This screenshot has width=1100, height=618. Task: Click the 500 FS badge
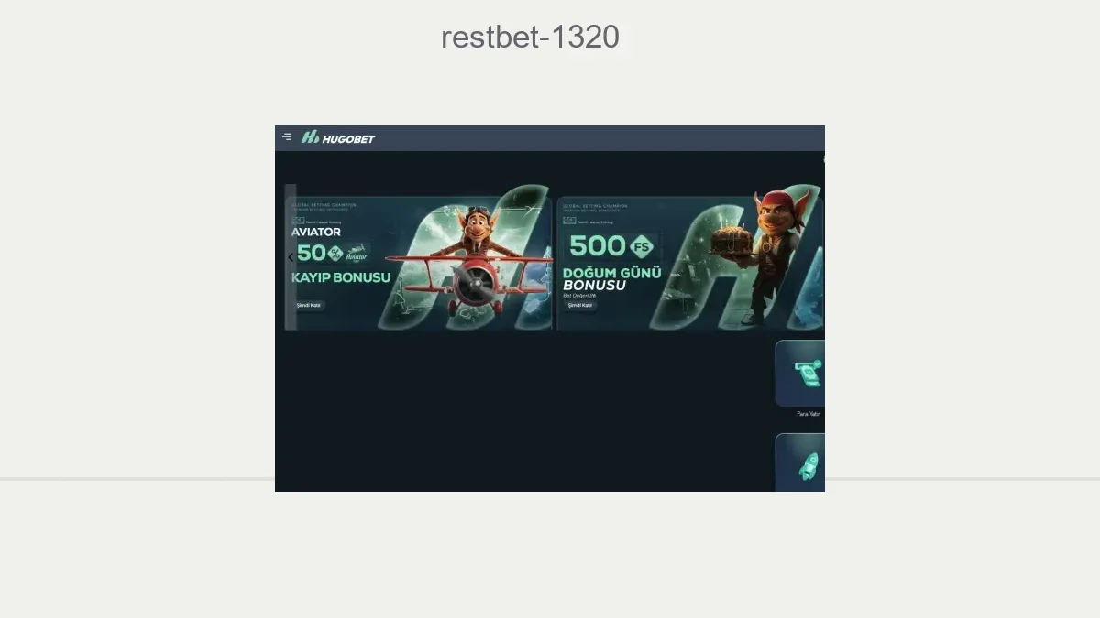coord(611,245)
